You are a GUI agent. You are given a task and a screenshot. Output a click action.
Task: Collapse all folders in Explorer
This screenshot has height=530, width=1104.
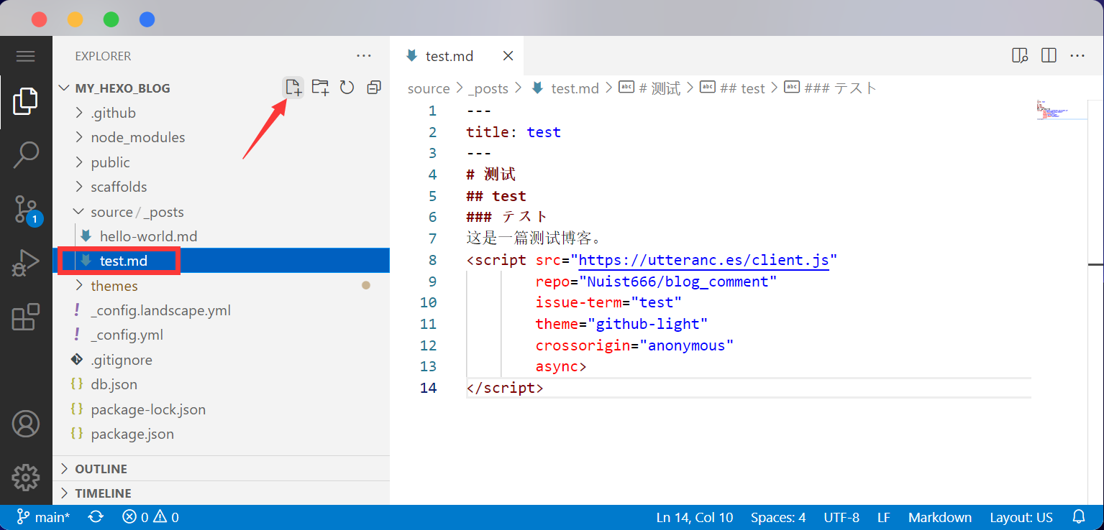tap(374, 88)
